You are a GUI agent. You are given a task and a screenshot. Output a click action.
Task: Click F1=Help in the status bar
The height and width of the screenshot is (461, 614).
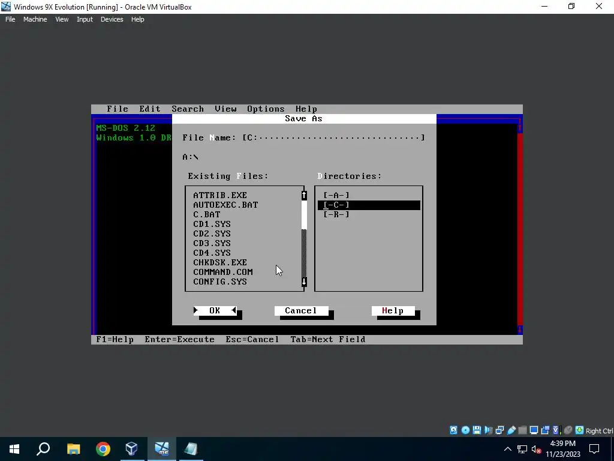tap(115, 340)
